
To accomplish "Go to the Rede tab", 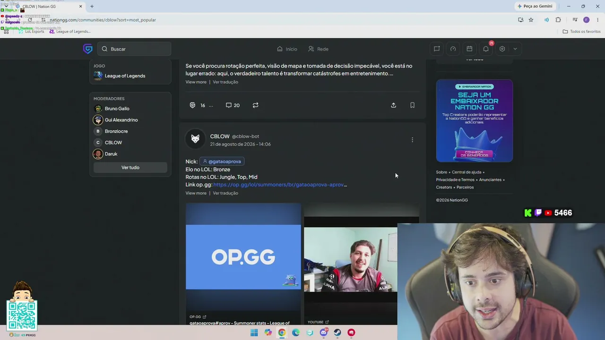I will pos(318,49).
